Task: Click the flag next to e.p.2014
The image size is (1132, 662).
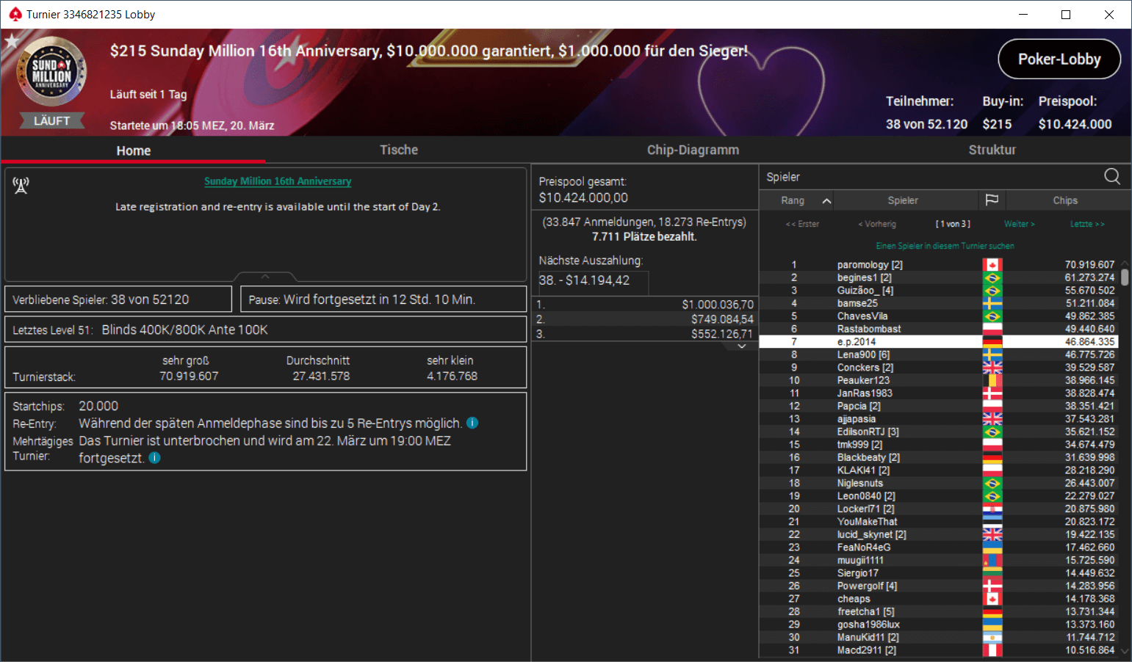Action: tap(992, 342)
